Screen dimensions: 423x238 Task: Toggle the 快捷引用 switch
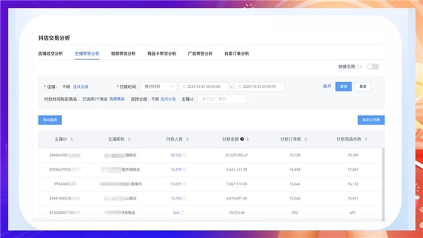tap(373, 67)
